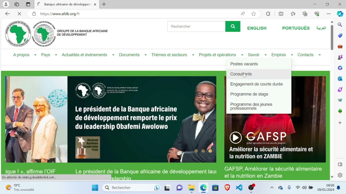Open the sidebar Tools briefcase icon
Image resolution: width=346 pixels, height=194 pixels.
340,46
